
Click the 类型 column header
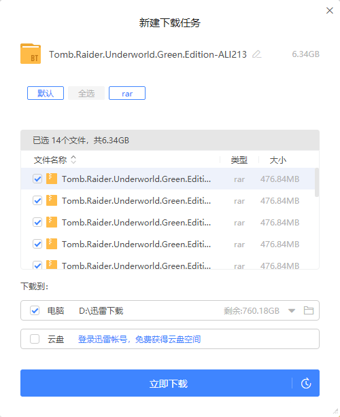[239, 160]
